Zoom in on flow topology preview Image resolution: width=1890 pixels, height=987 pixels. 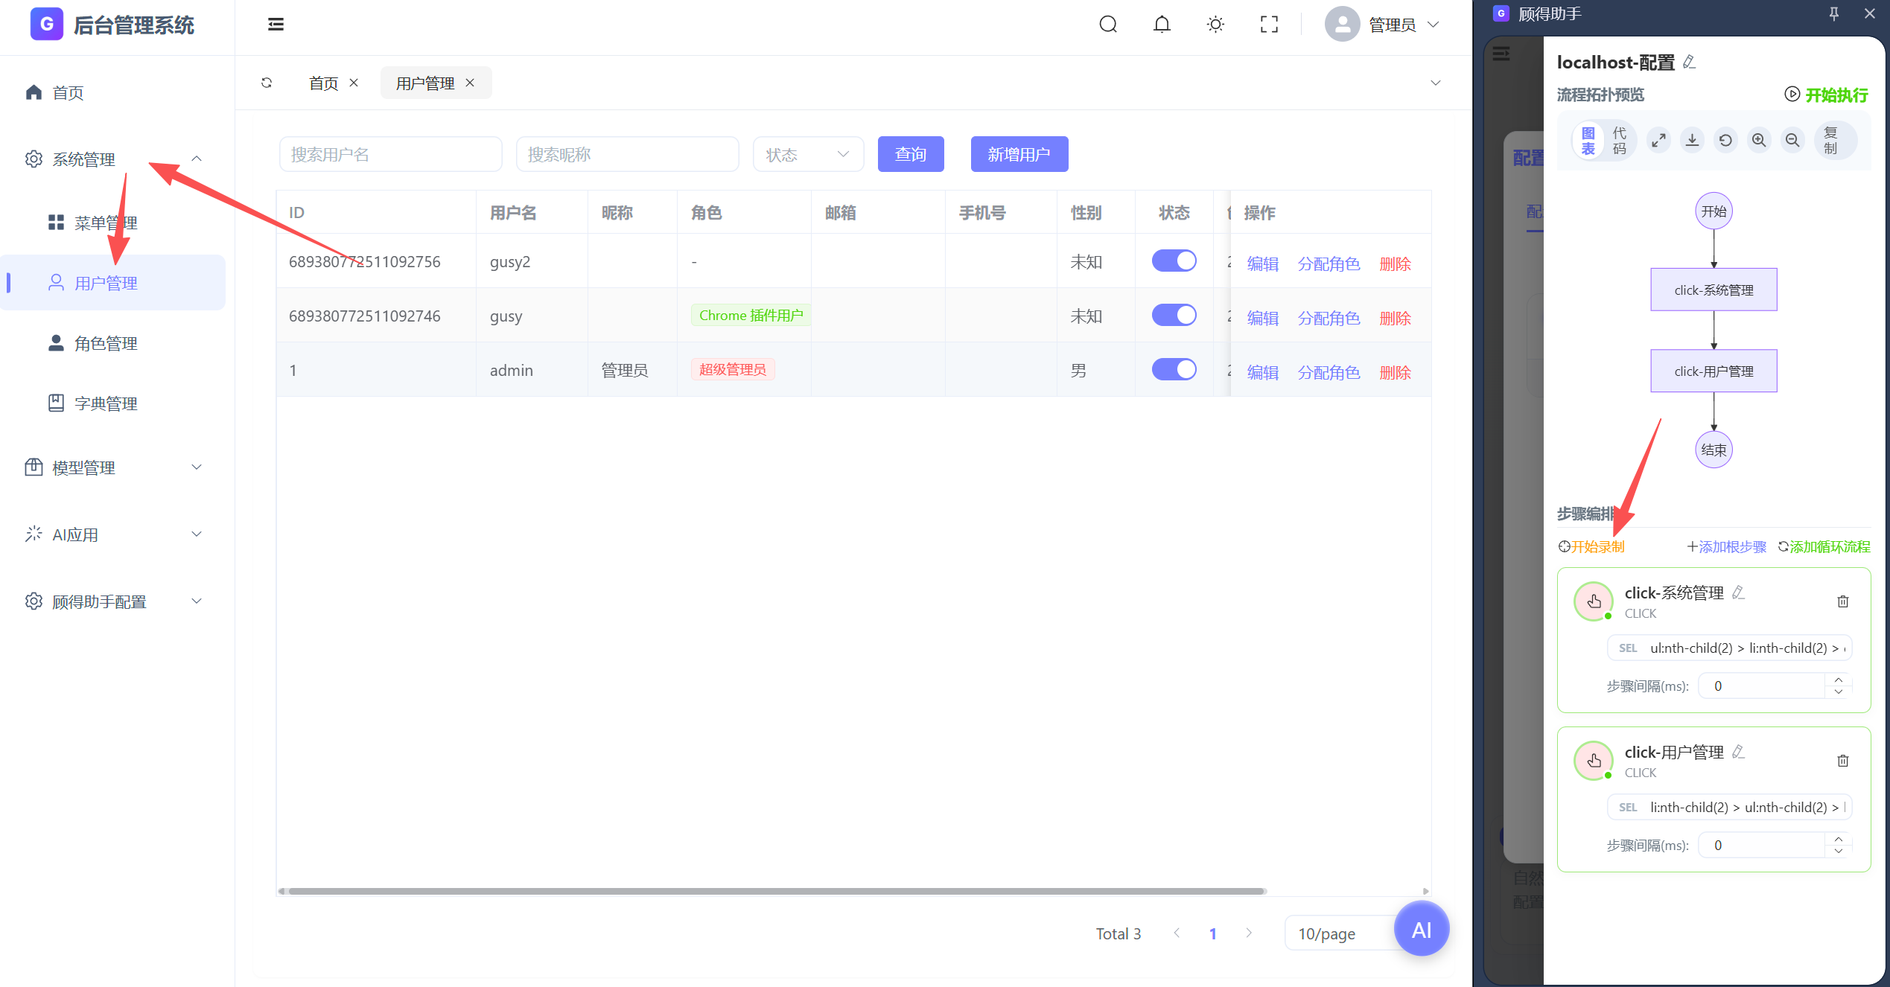coord(1759,140)
